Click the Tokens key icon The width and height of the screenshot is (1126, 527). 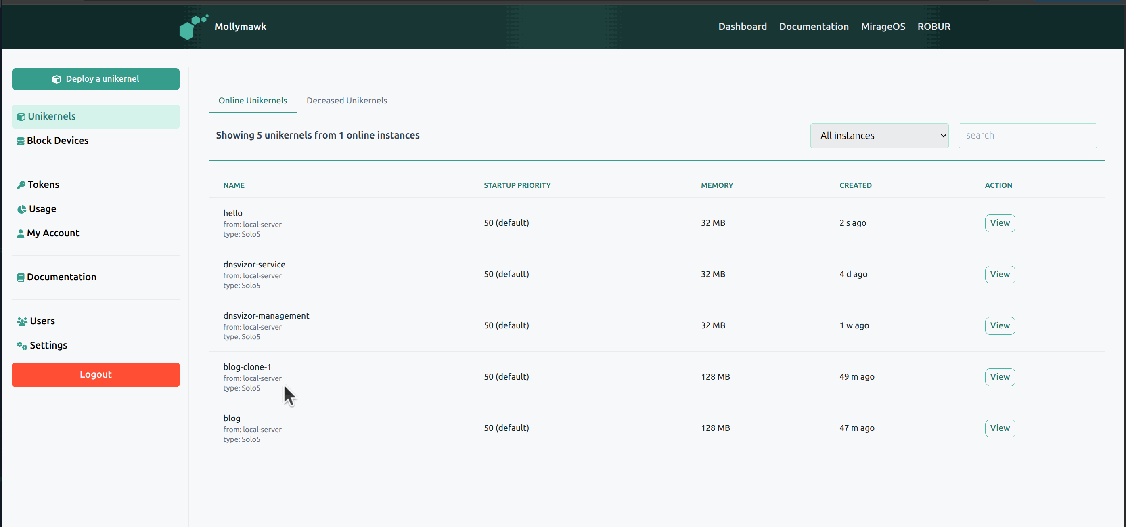21,185
